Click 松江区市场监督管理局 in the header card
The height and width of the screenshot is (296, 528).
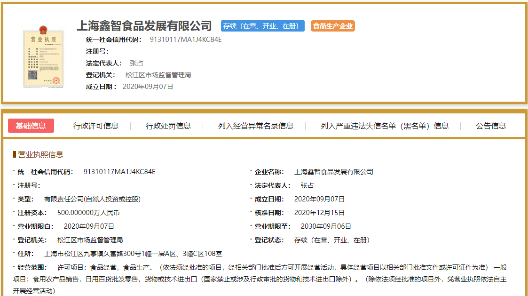(158, 75)
